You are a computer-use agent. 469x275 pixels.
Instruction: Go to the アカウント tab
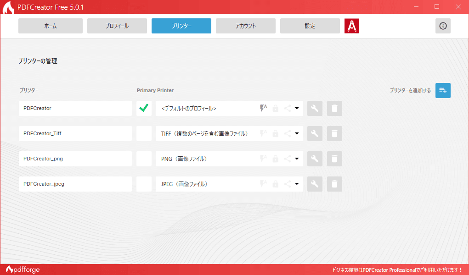click(246, 26)
